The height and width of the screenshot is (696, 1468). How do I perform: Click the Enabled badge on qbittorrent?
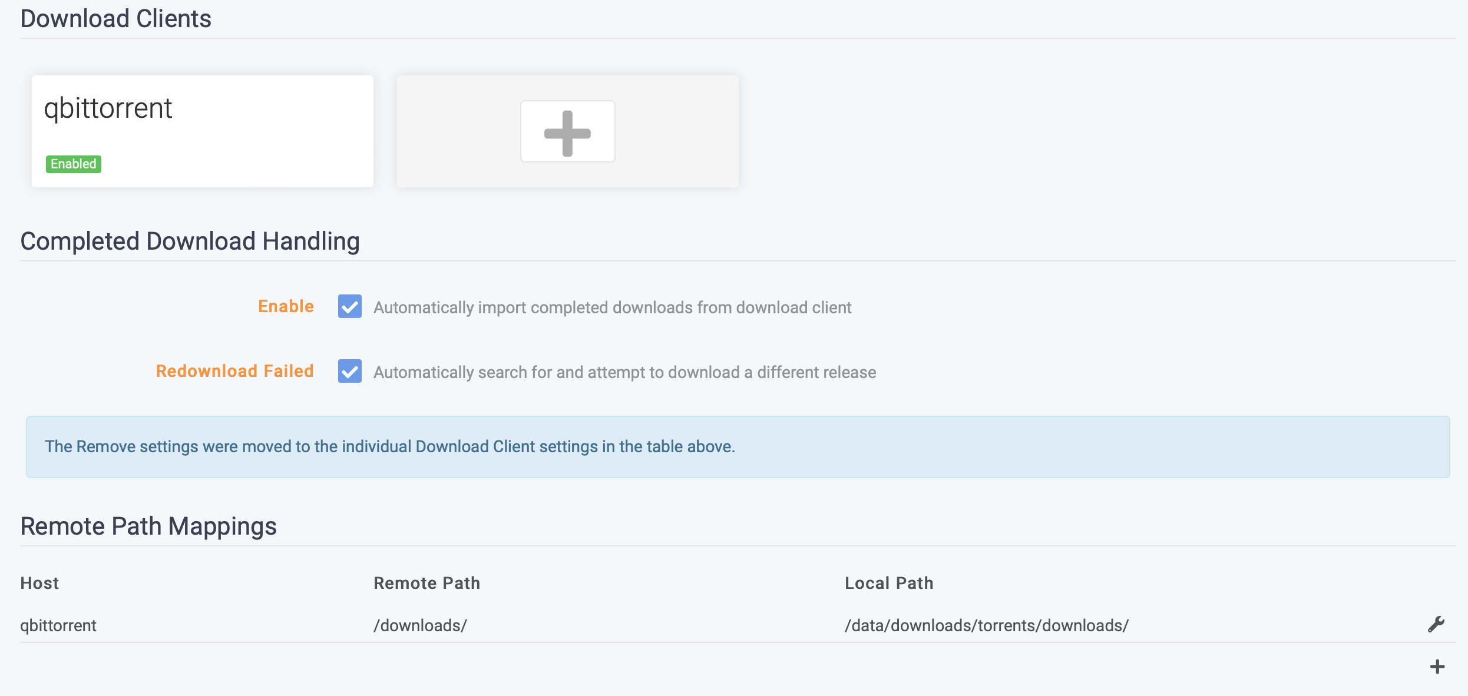[x=74, y=164]
